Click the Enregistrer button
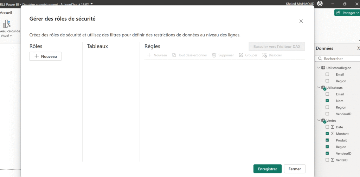 point(268,169)
